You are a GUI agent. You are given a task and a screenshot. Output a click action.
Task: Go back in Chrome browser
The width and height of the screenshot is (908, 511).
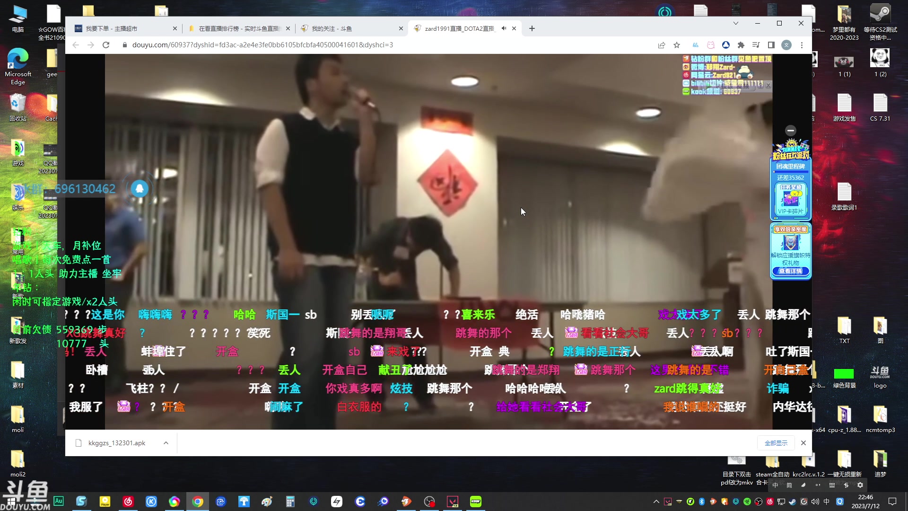[x=76, y=45]
